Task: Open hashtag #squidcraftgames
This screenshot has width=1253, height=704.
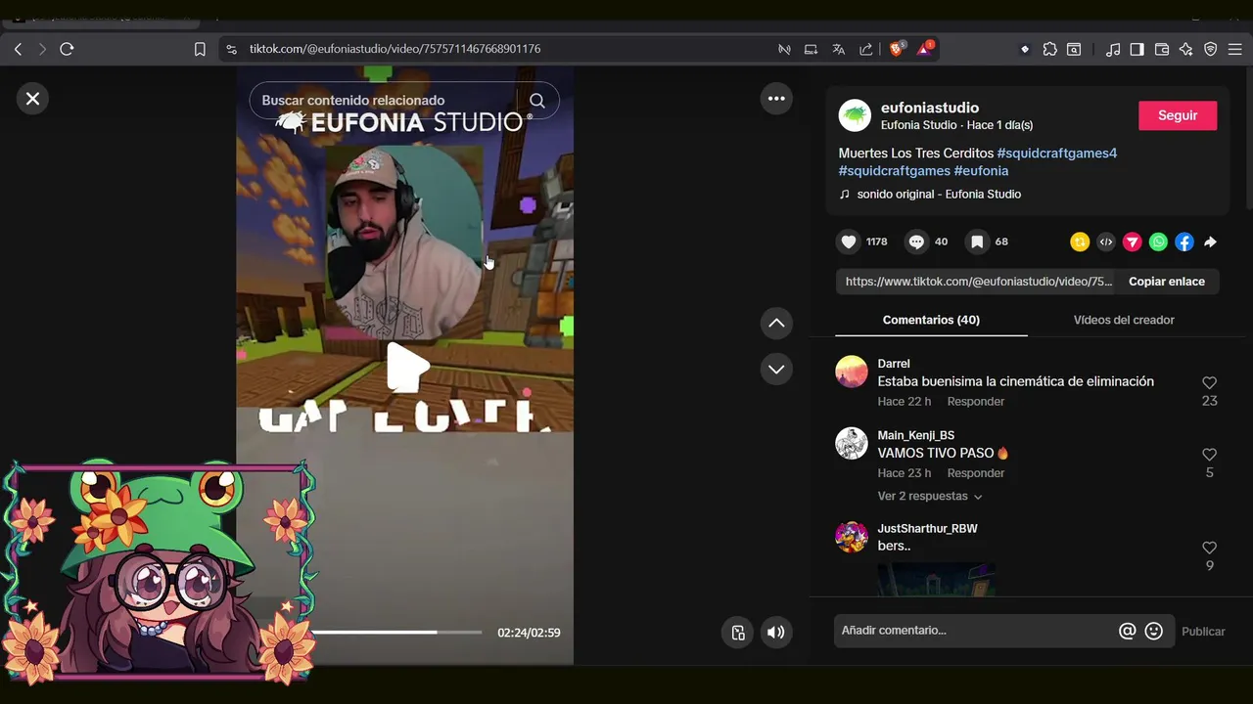Action: coord(895,171)
